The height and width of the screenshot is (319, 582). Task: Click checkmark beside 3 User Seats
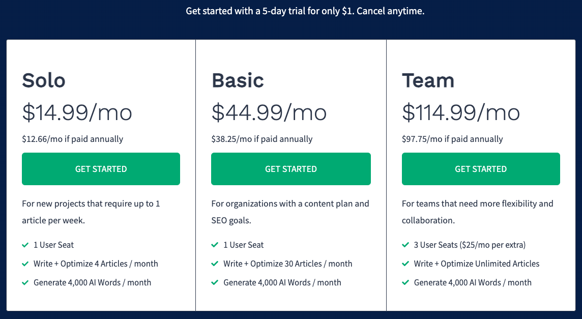pyautogui.click(x=405, y=245)
